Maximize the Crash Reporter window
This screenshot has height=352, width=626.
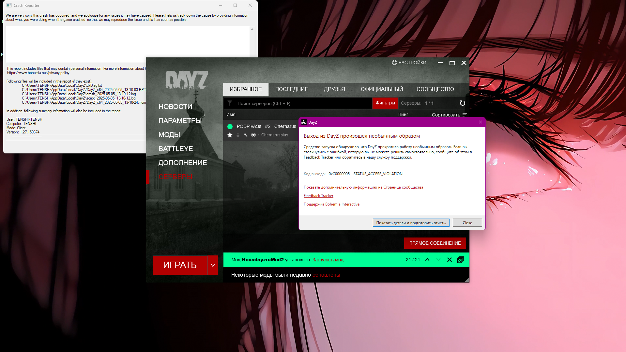[x=235, y=5]
